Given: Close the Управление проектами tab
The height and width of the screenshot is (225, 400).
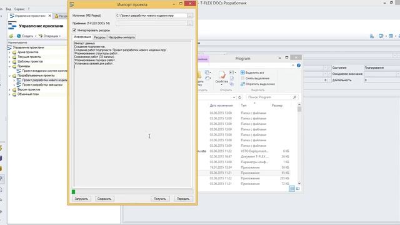Looking at the screenshot, I should 49,16.
